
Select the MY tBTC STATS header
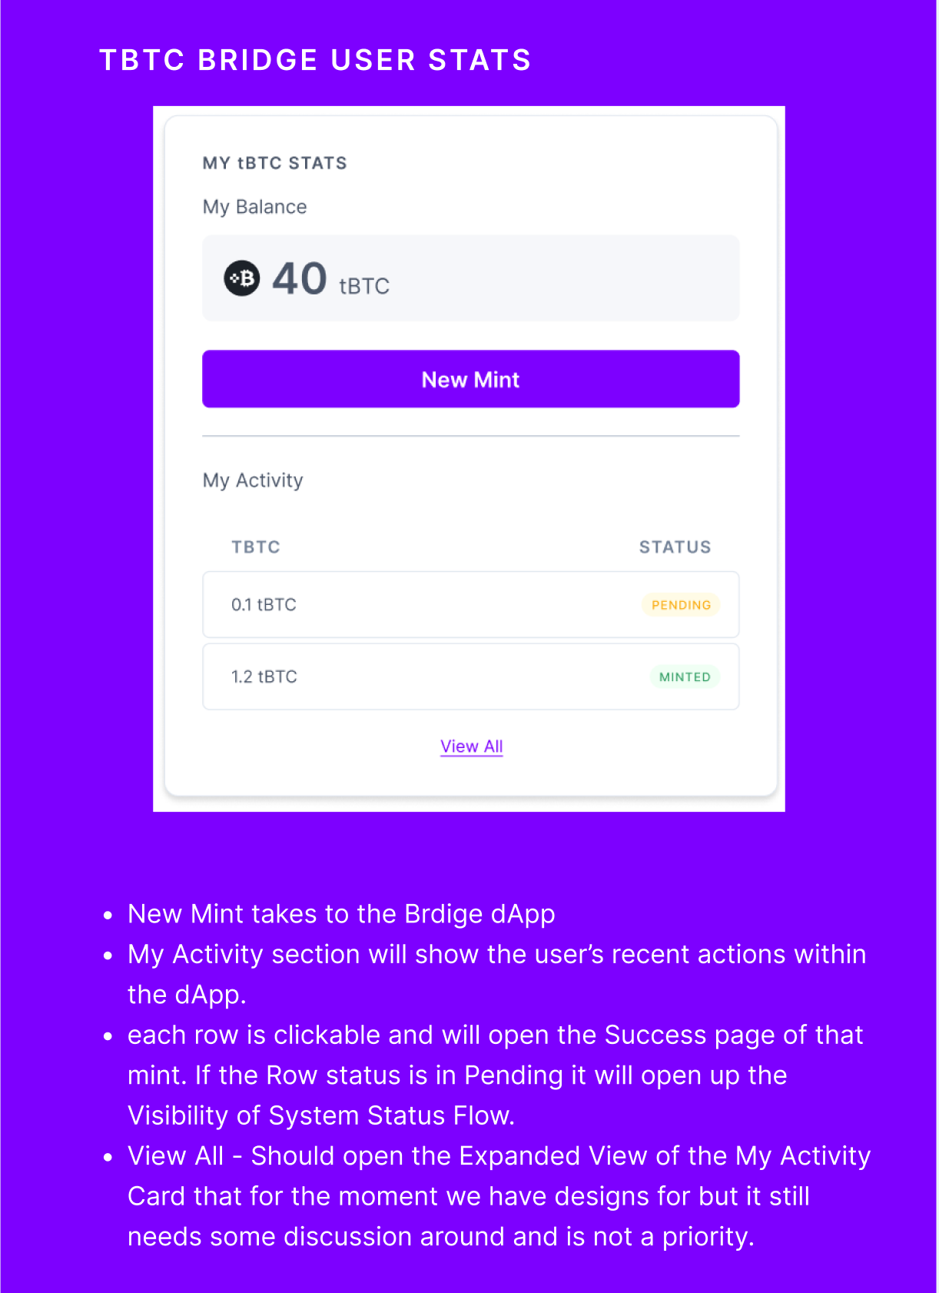[274, 162]
